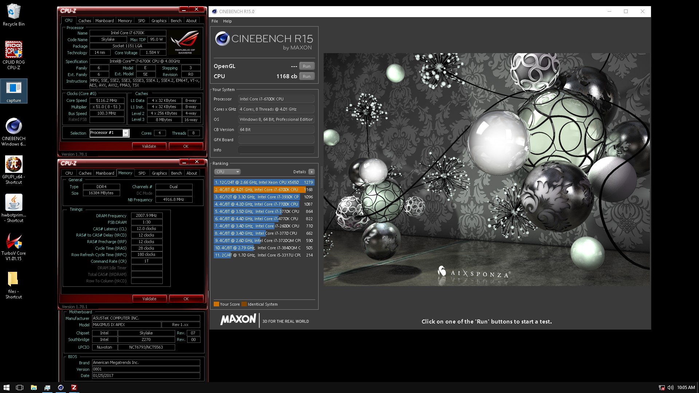699x393 pixels.
Task: Click OK in lower CPU-Z Memory window
Action: pos(186,299)
